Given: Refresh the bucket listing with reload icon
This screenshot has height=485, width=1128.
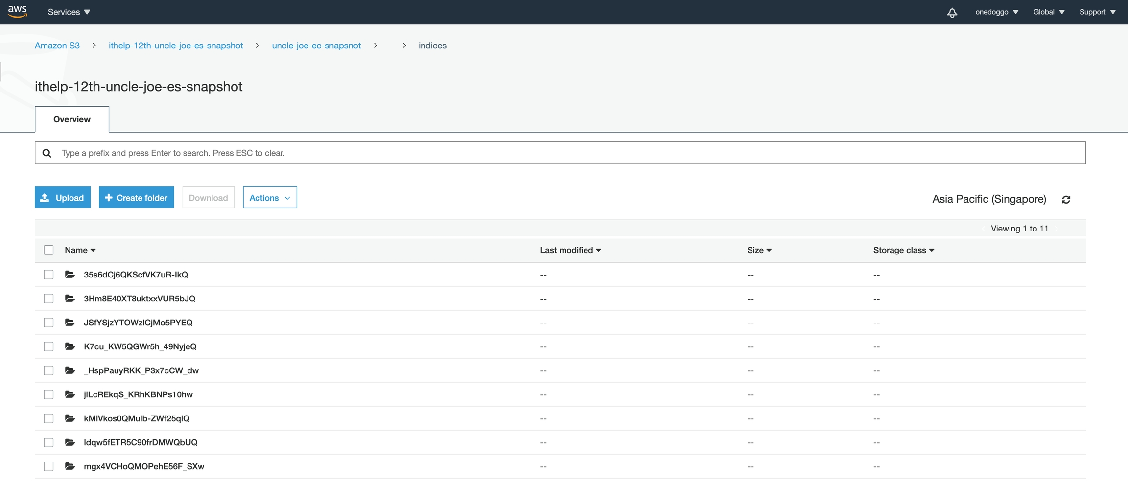Looking at the screenshot, I should click(x=1066, y=200).
